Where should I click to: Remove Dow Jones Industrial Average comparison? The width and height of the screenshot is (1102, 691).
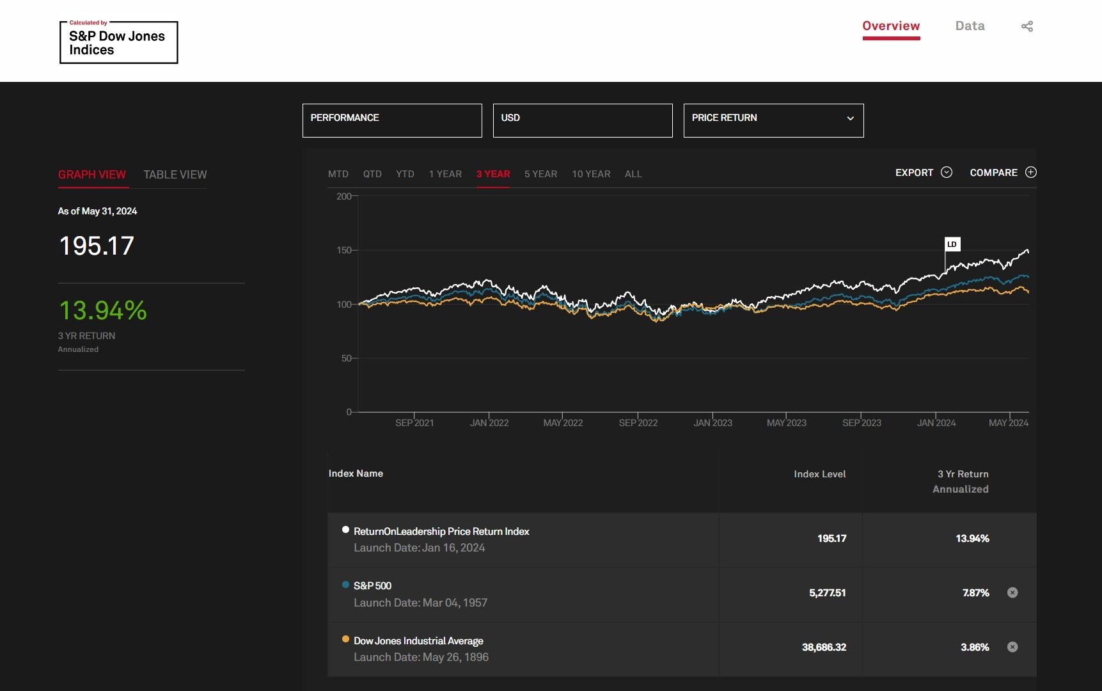[x=1012, y=647]
